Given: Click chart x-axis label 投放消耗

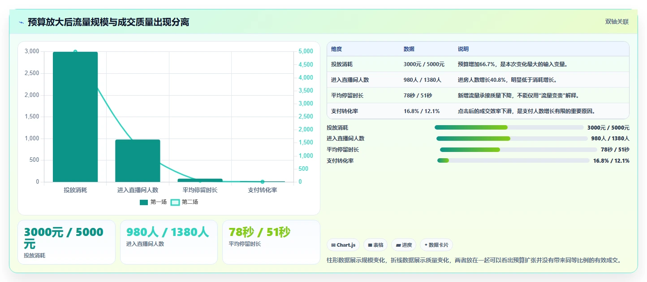Looking at the screenshot, I should (75, 190).
